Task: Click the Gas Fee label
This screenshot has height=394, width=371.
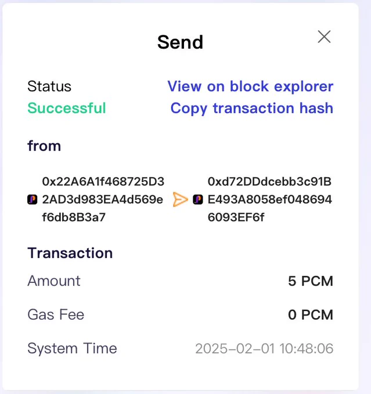Action: pyautogui.click(x=56, y=315)
